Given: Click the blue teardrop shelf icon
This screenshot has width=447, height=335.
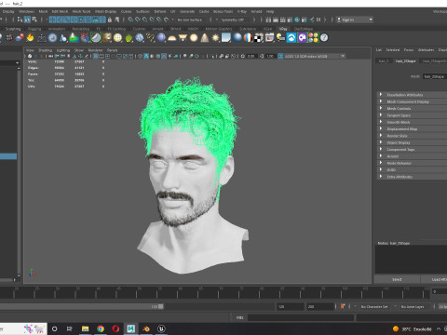Looking at the screenshot, I should (63, 38).
